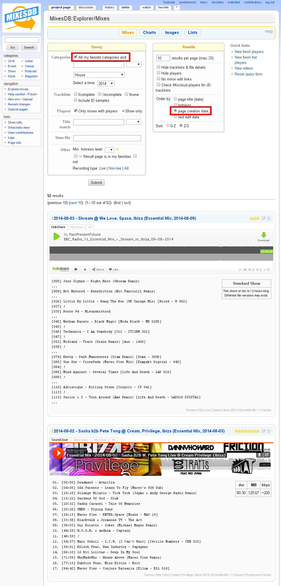Screen dimensions: 281x586
Task: Click the HulkShare volume icon button
Action: 85,269
